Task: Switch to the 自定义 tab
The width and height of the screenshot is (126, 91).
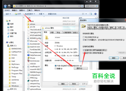Action: tap(76, 33)
